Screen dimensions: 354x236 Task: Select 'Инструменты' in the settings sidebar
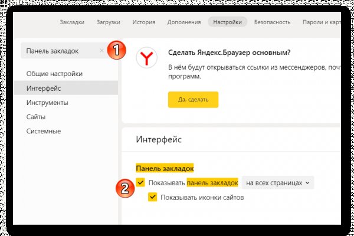click(x=47, y=103)
